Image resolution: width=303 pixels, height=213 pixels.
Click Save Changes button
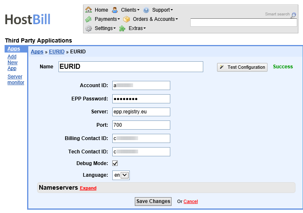[153, 201]
